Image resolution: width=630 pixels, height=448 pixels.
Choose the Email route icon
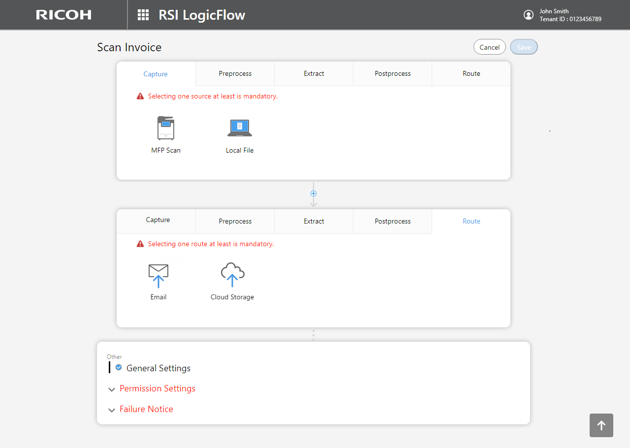(x=158, y=276)
